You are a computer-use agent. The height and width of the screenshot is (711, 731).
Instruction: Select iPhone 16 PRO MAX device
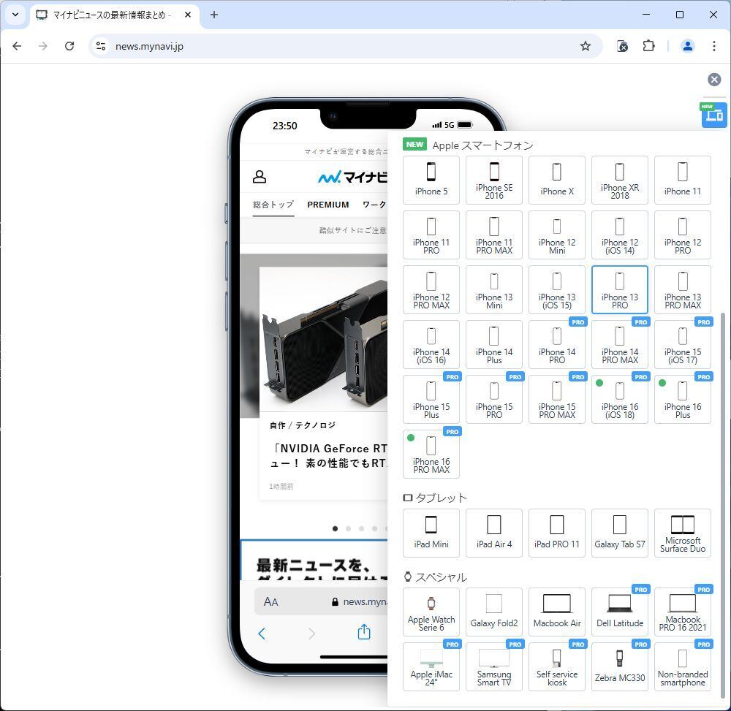click(x=431, y=455)
